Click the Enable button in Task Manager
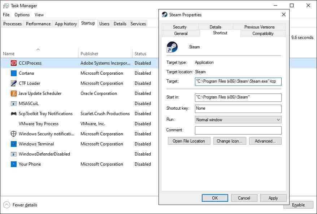This screenshot has width=317, height=214. 298,205
